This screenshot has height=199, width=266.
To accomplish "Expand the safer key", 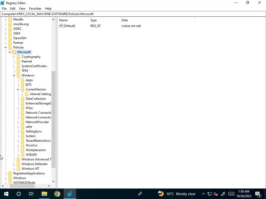I will [18, 127].
